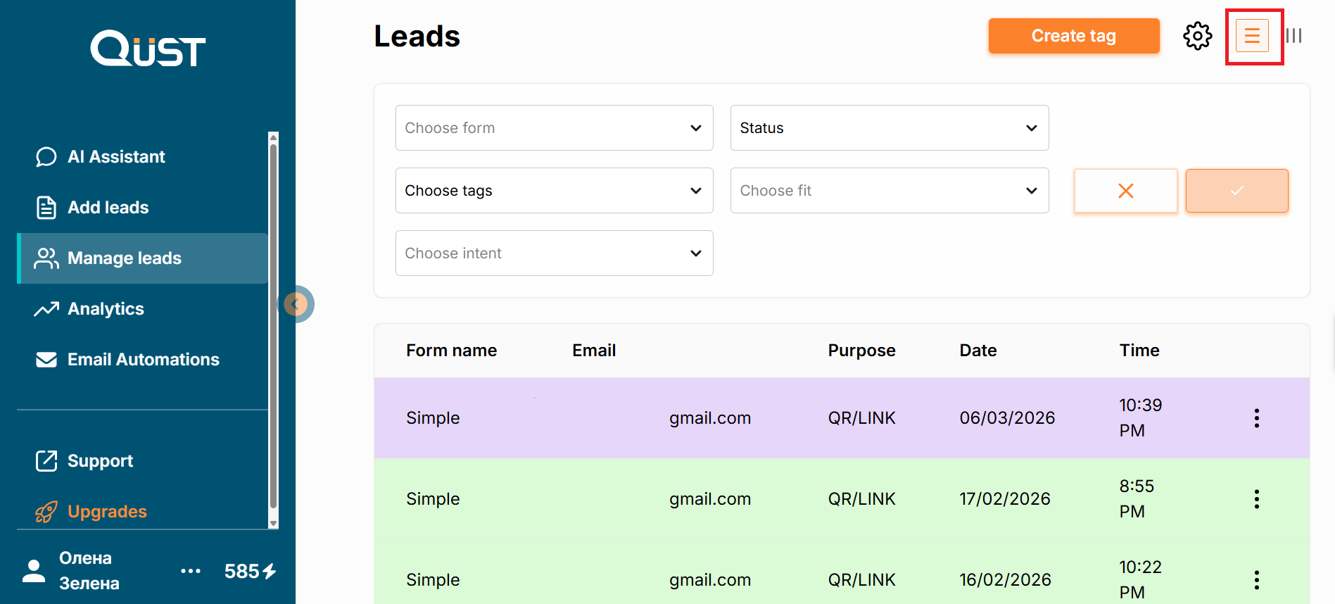Click the 585 credits lightning indicator
The height and width of the screenshot is (604, 1335).
point(250,571)
